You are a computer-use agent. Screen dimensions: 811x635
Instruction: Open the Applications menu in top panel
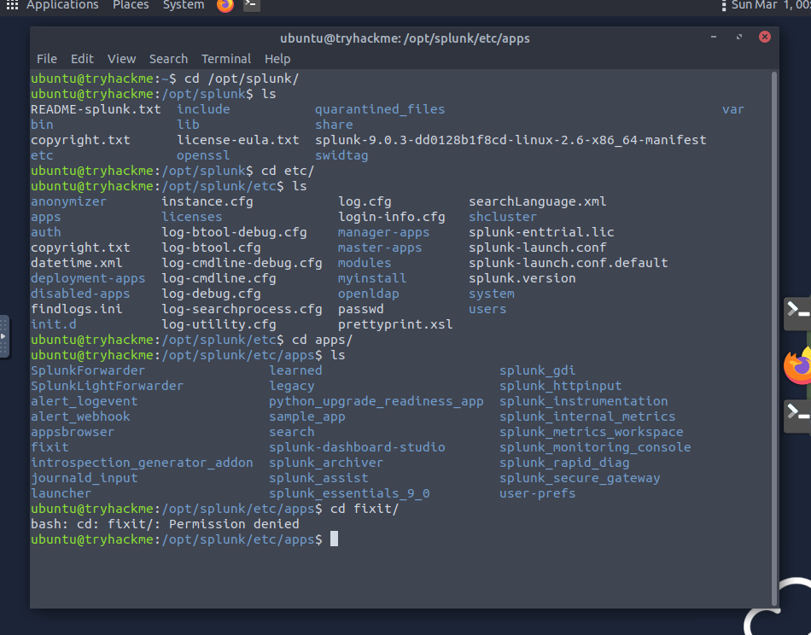click(x=62, y=5)
